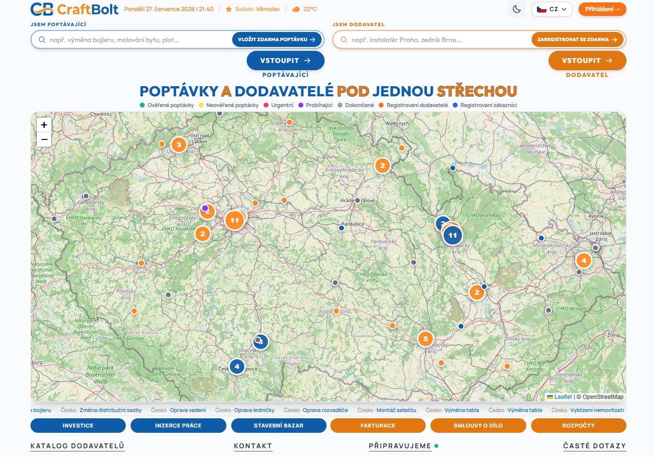The width and height of the screenshot is (654, 457).
Task: Click Vložit zdarma poptávku button
Action: pos(277,40)
